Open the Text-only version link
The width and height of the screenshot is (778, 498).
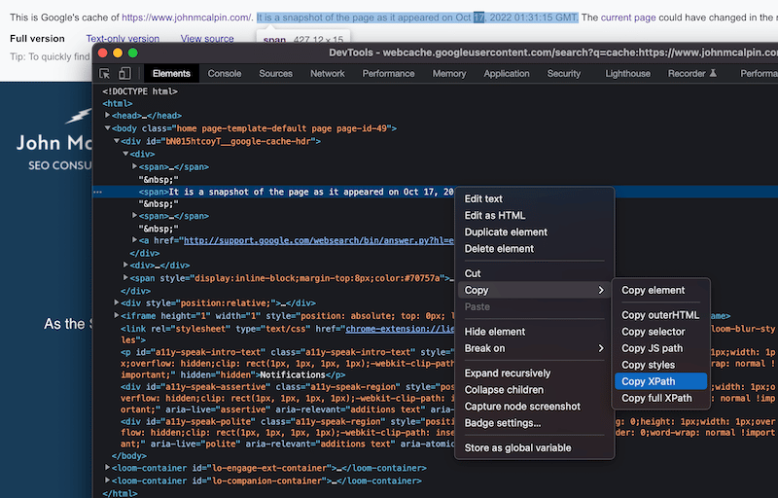point(123,38)
